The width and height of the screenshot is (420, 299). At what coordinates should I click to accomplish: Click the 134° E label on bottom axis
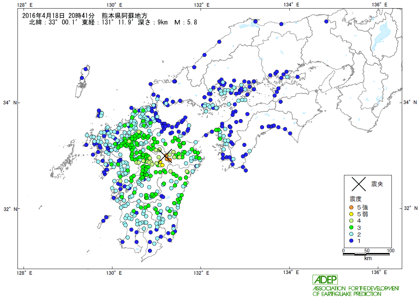pos(291,273)
